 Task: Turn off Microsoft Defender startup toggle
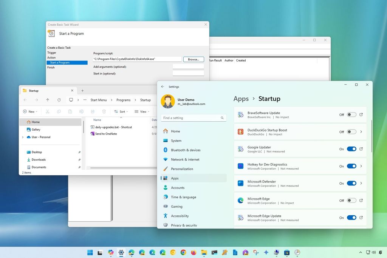coord(352,183)
